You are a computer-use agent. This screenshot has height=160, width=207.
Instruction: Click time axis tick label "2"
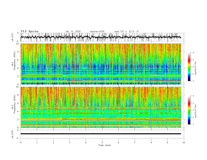tap(53, 142)
